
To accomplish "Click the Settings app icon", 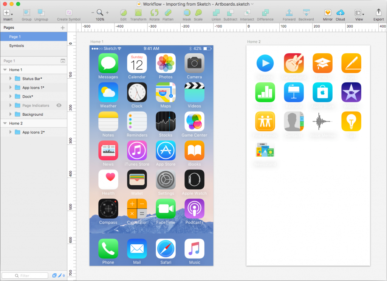I will [x=166, y=180].
